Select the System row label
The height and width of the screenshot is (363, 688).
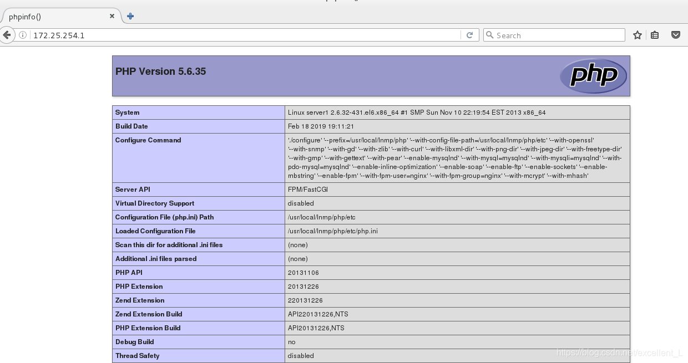(x=128, y=113)
